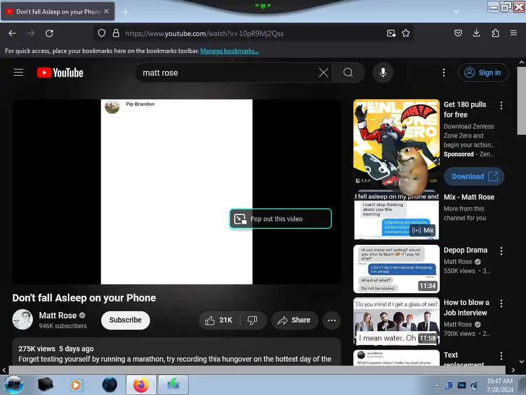The height and width of the screenshot is (395, 526).
Task: Open options menu for Zenless ad
Action: (501, 105)
